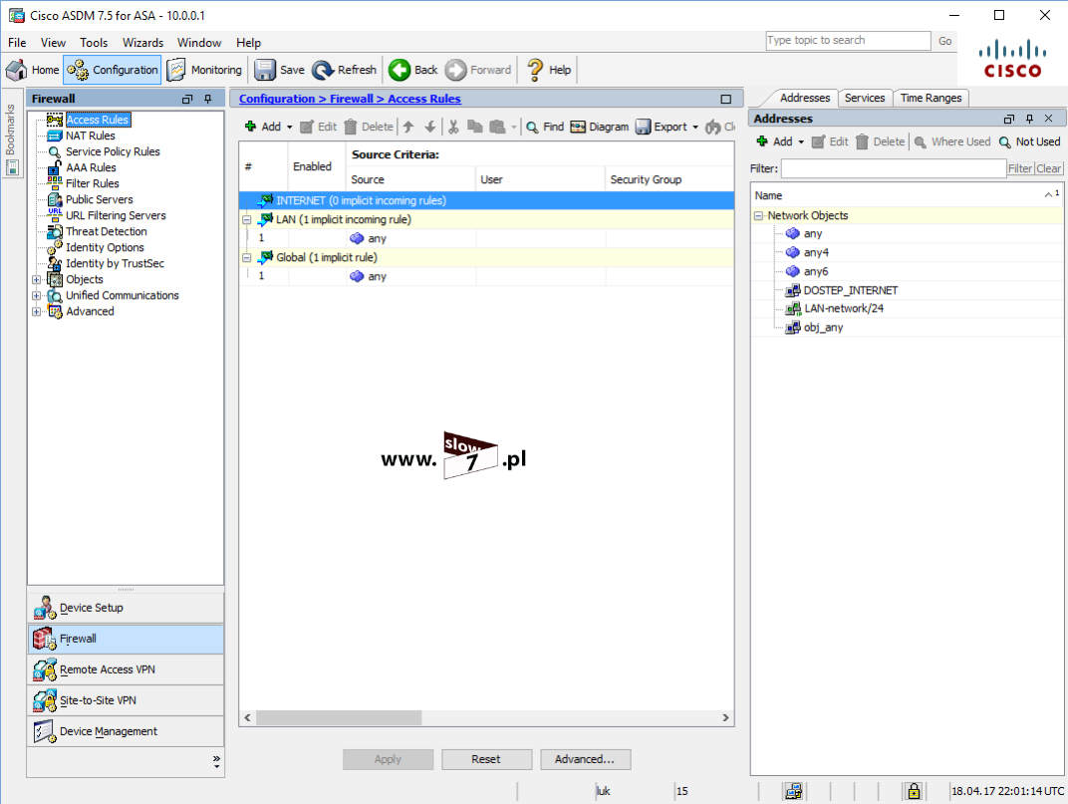Show the rule Diagram
Image resolution: width=1068 pixels, height=804 pixels.
point(600,127)
